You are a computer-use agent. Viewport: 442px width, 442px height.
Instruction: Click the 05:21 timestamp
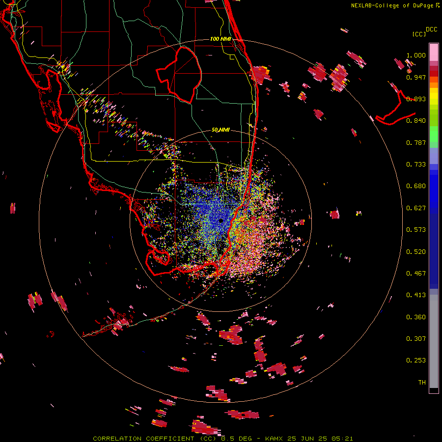click(x=343, y=439)
